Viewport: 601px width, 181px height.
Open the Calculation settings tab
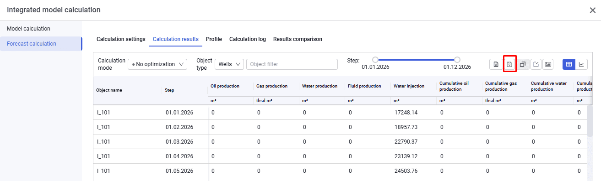pos(121,39)
